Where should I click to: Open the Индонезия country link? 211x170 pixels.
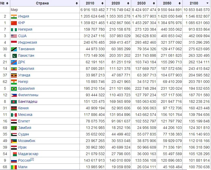pos(27,42)
